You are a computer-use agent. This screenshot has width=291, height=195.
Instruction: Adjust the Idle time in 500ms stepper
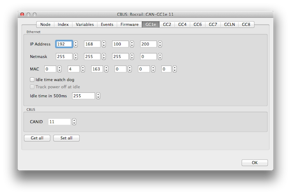[x=98, y=96]
